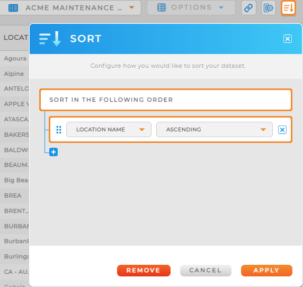Screen dimensions: 303x287
Task: Click the drag handle on the sort rule
Action: 59,130
